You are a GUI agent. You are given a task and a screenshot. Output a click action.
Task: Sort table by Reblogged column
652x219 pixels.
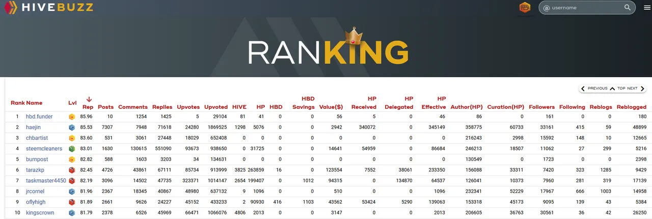631,107
